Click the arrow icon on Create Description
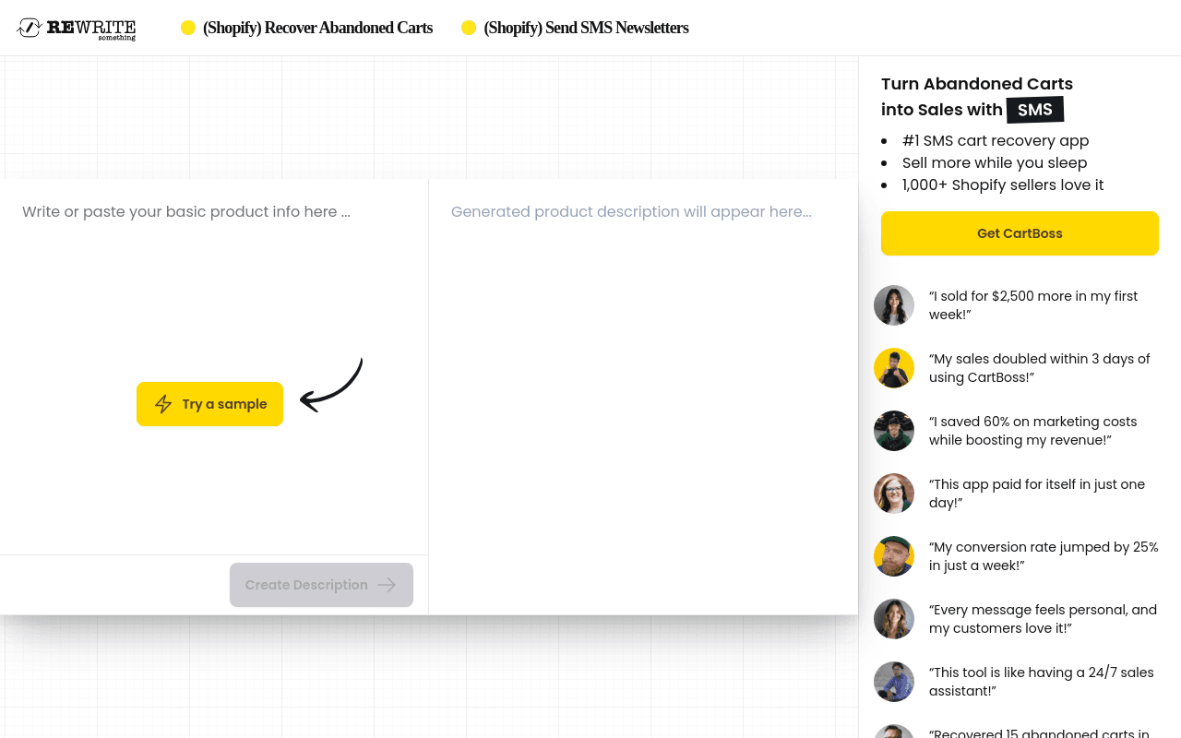 [387, 585]
